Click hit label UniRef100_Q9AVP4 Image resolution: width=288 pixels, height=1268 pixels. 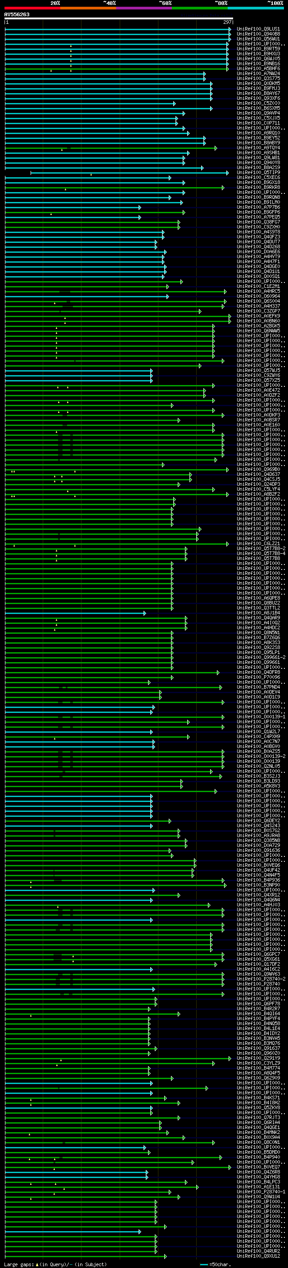258,113
